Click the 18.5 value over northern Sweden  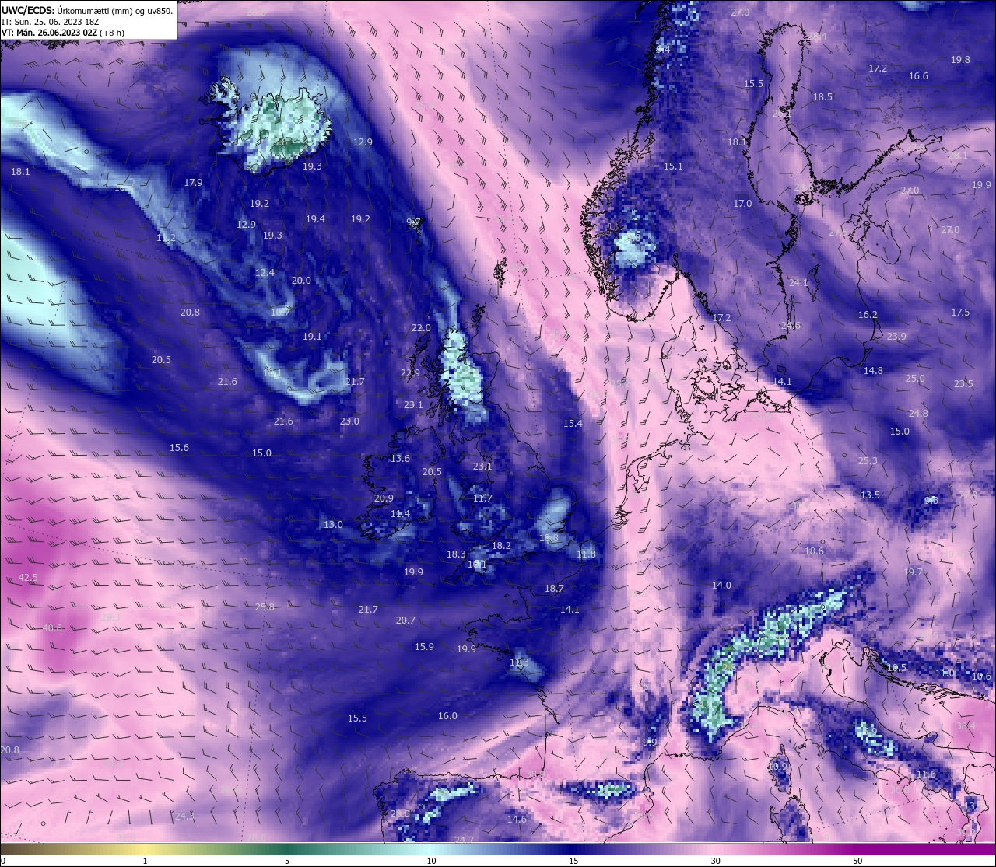pyautogui.click(x=822, y=97)
